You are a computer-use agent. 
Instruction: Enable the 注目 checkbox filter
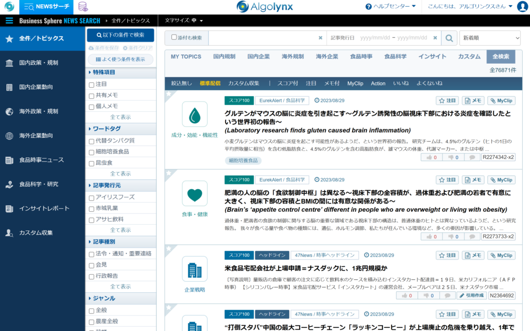coord(92,84)
